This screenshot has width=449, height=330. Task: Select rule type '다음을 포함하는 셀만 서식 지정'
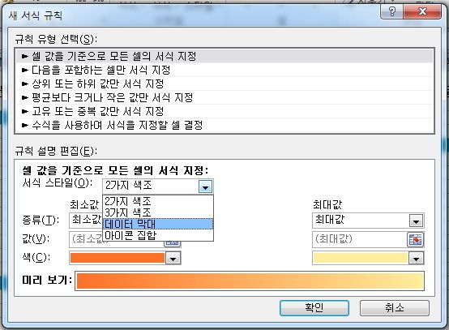(x=224, y=70)
